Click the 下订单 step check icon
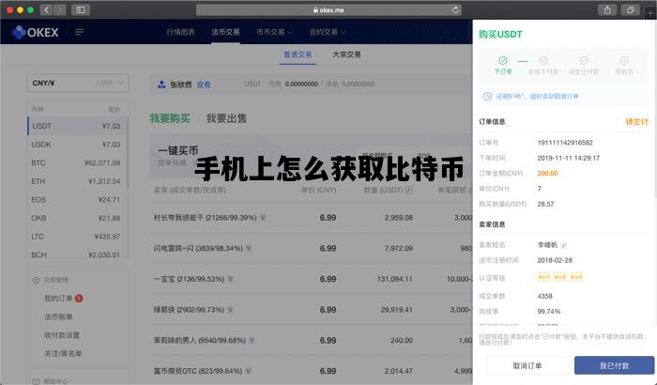 [x=503, y=60]
